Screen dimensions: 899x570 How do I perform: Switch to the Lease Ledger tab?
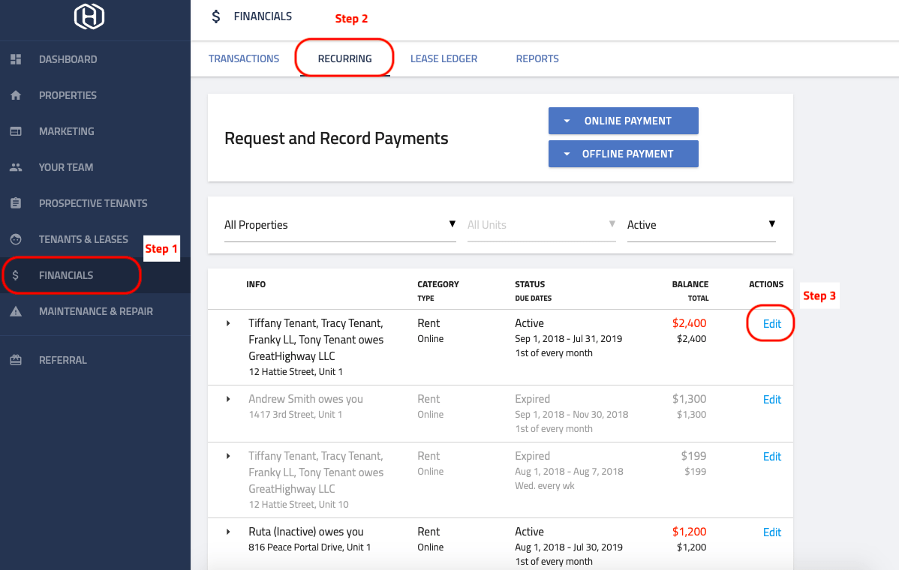443,58
